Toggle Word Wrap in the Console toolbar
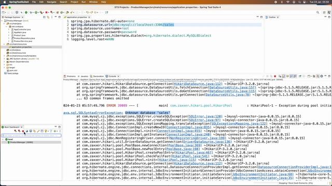Viewport: 332px width, 186px height. coord(287,76)
